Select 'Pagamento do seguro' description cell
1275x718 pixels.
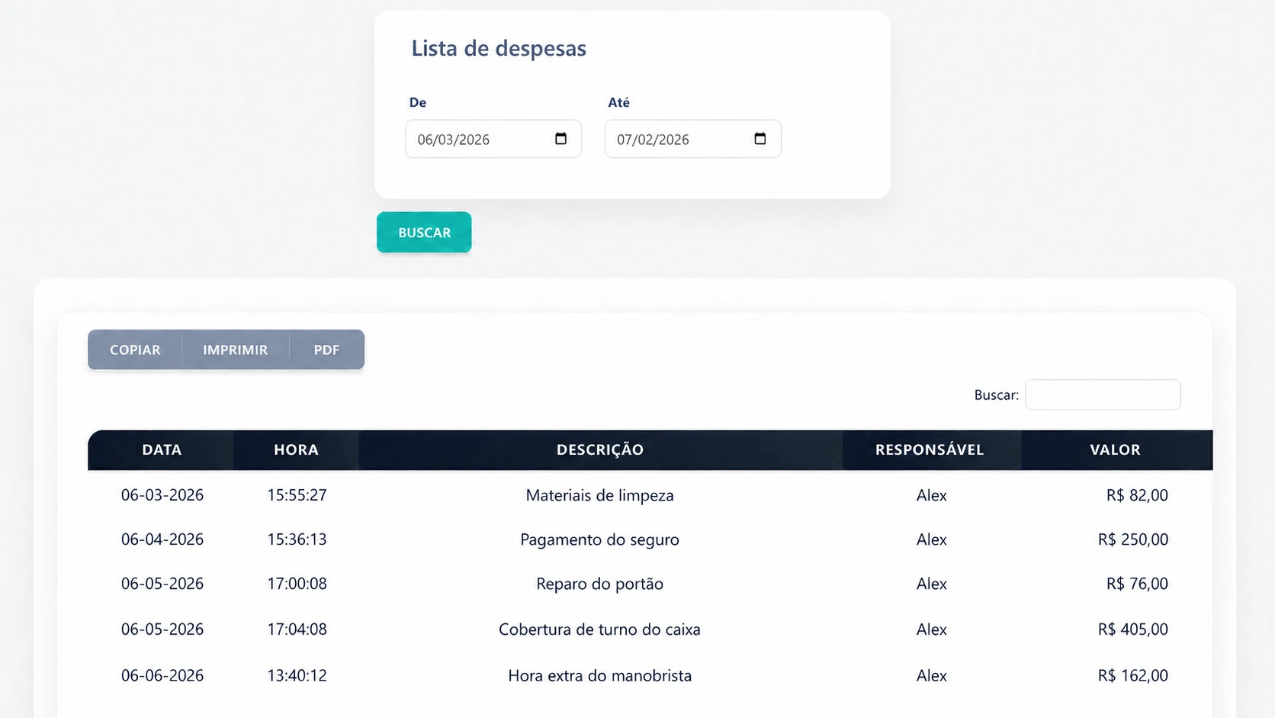pyautogui.click(x=600, y=539)
